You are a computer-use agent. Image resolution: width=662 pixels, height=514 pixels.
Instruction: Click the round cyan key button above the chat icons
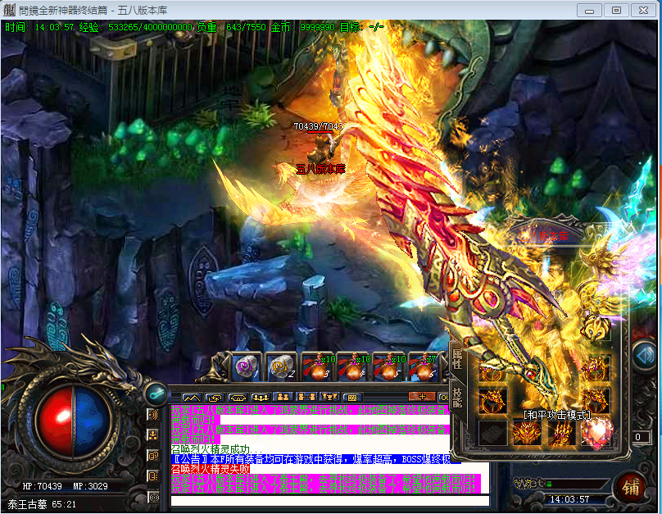coord(156,393)
